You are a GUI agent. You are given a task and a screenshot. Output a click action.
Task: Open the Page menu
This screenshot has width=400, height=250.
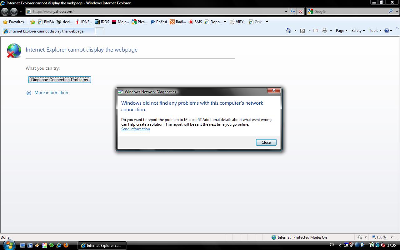click(x=341, y=31)
